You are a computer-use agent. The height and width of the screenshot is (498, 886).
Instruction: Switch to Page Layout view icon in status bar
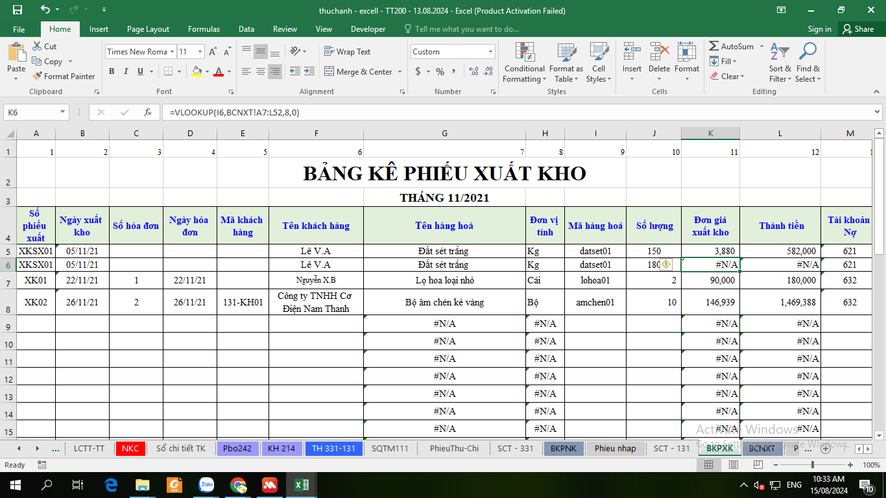point(733,465)
